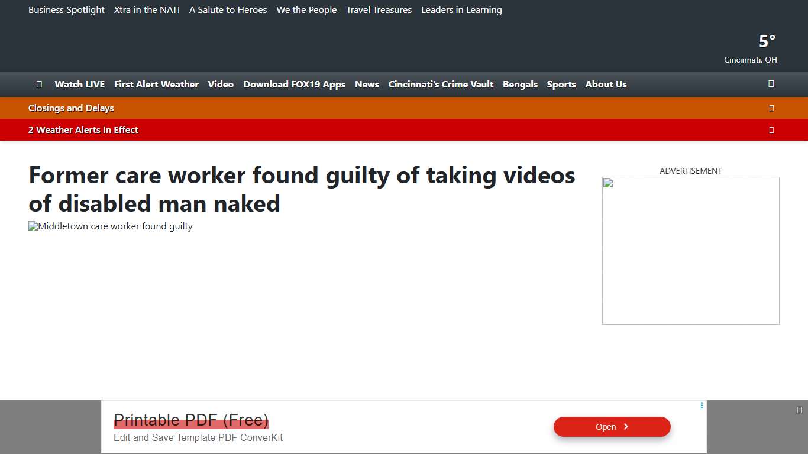Viewport: 808px width, 454px height.
Task: Expand the weather alerts banner
Action: click(x=83, y=130)
